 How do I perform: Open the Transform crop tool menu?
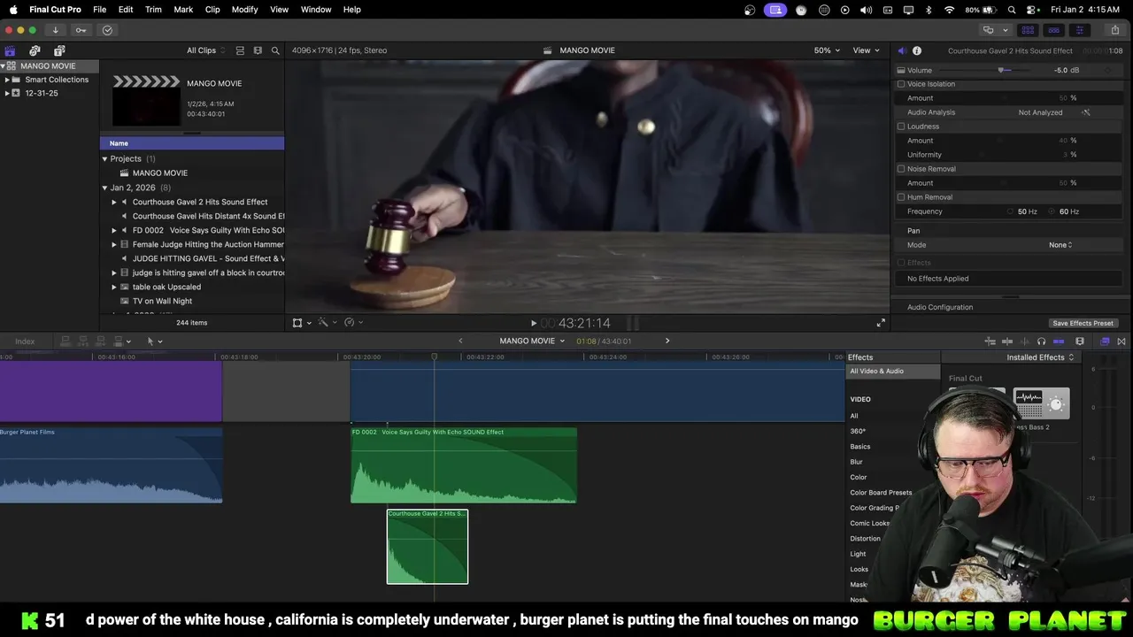tap(300, 323)
